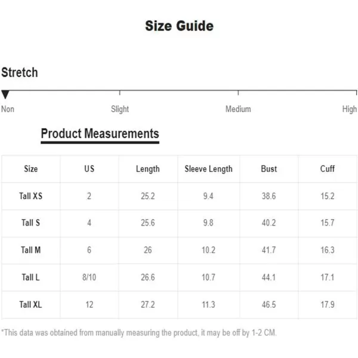The image size is (358, 358).
Task: Click the Length column header
Action: tap(148, 169)
